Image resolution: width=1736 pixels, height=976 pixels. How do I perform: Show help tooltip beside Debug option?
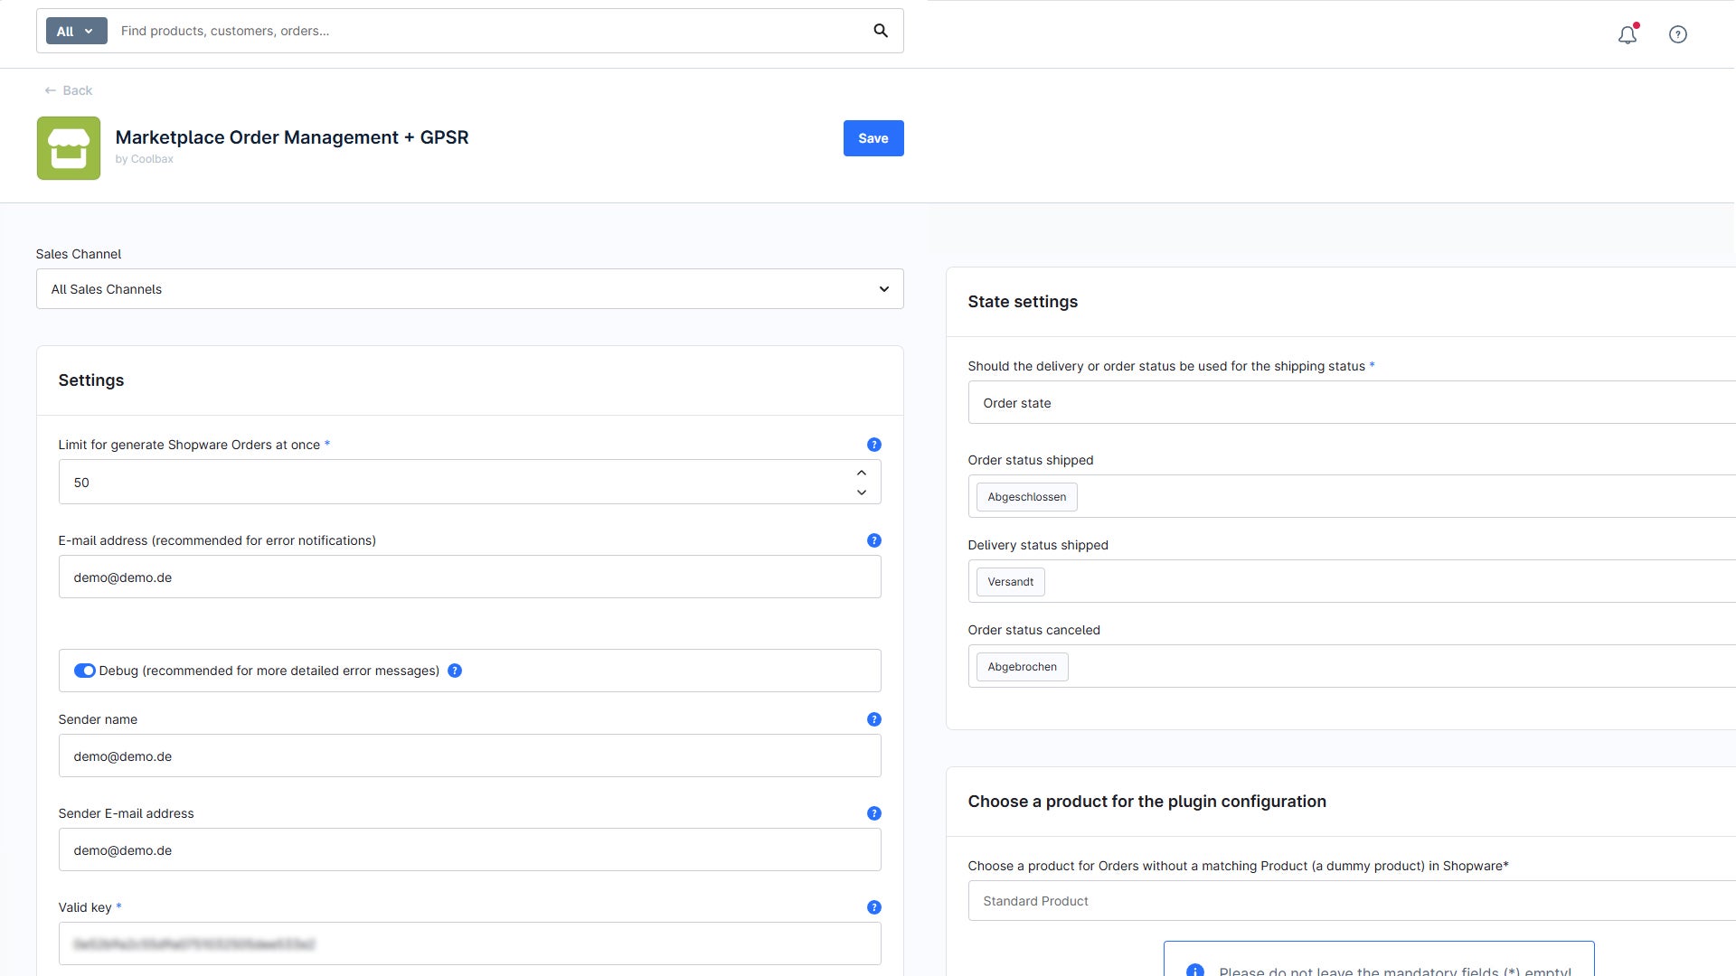455,671
